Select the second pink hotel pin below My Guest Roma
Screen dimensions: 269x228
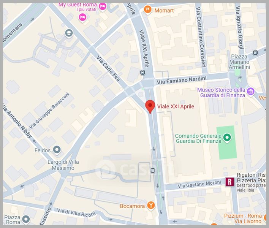coord(82,18)
